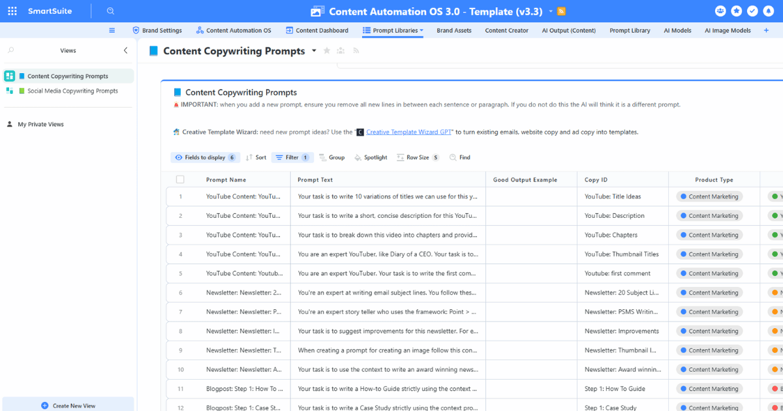Click the search icon in the Views sidebar
This screenshot has height=411, width=783.
pyautogui.click(x=11, y=50)
